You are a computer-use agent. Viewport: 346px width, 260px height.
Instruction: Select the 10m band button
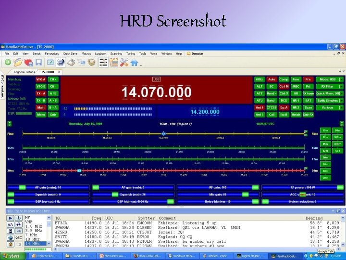coord(325,130)
